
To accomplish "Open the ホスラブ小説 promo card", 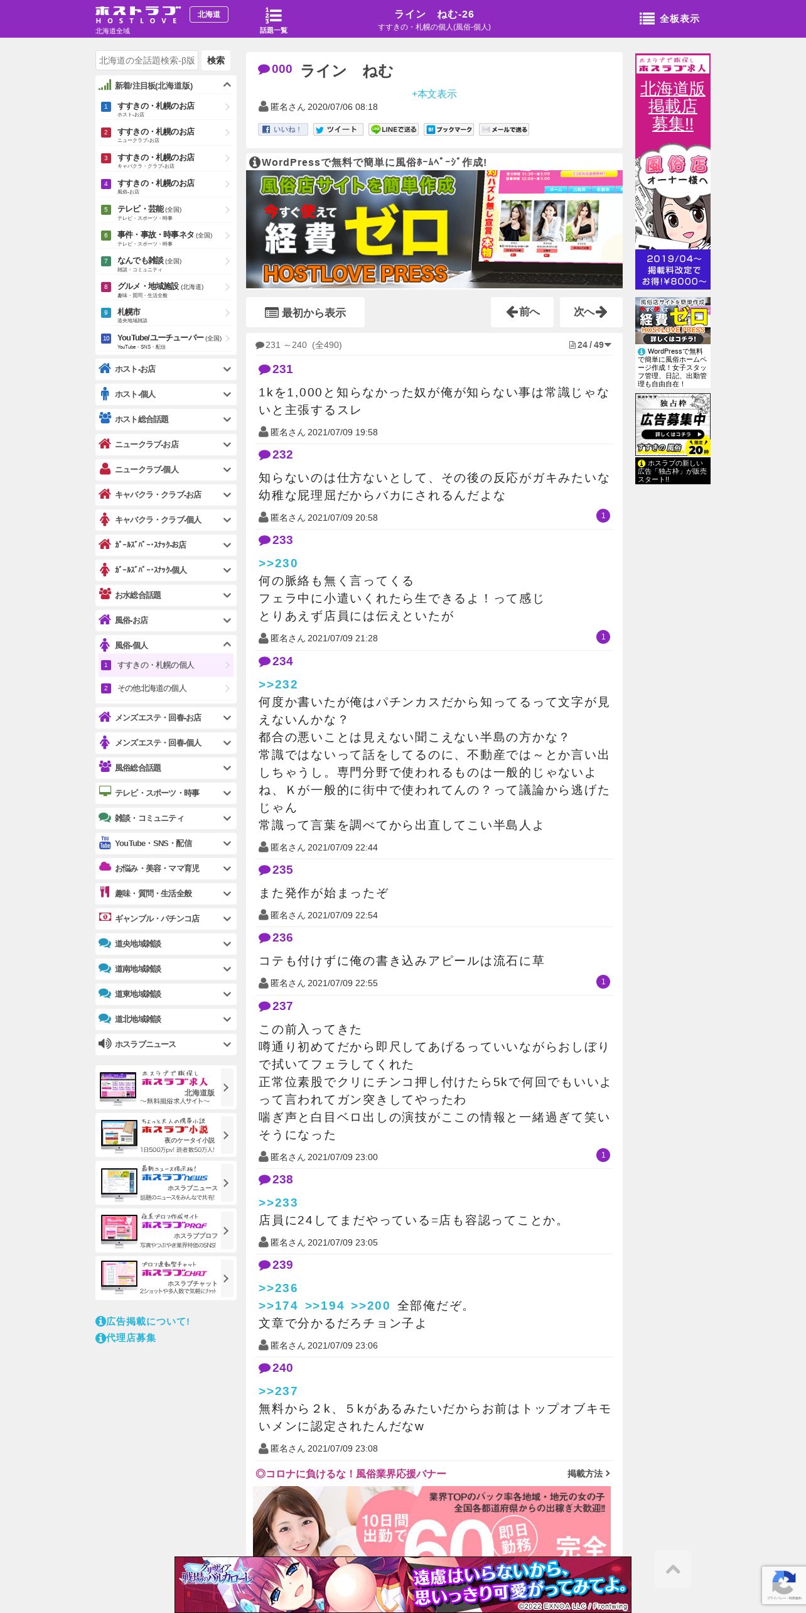I will tap(166, 1135).
